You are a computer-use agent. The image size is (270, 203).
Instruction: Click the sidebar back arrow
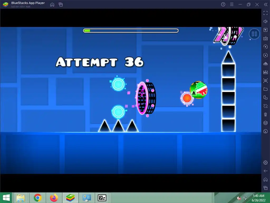266,171
